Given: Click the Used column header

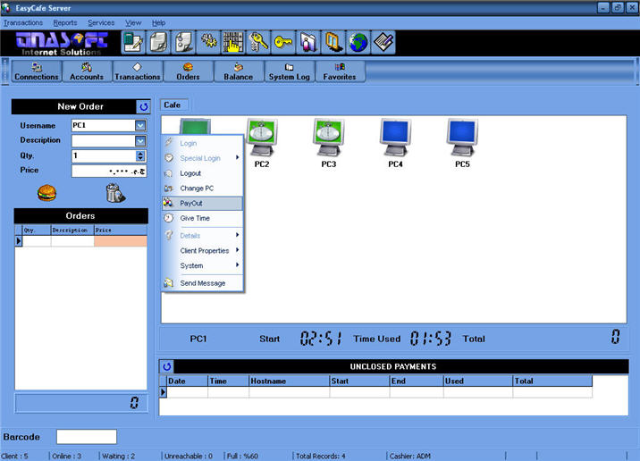Looking at the screenshot, I should tap(478, 381).
